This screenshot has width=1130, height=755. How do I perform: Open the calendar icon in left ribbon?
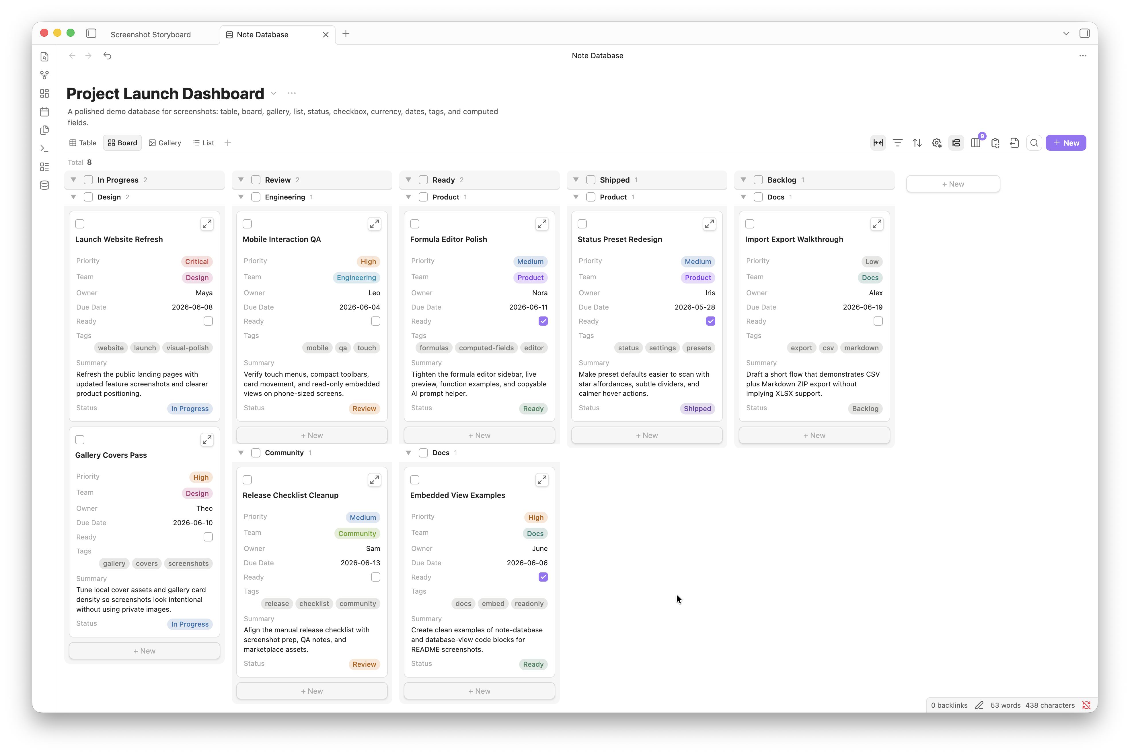coord(44,112)
